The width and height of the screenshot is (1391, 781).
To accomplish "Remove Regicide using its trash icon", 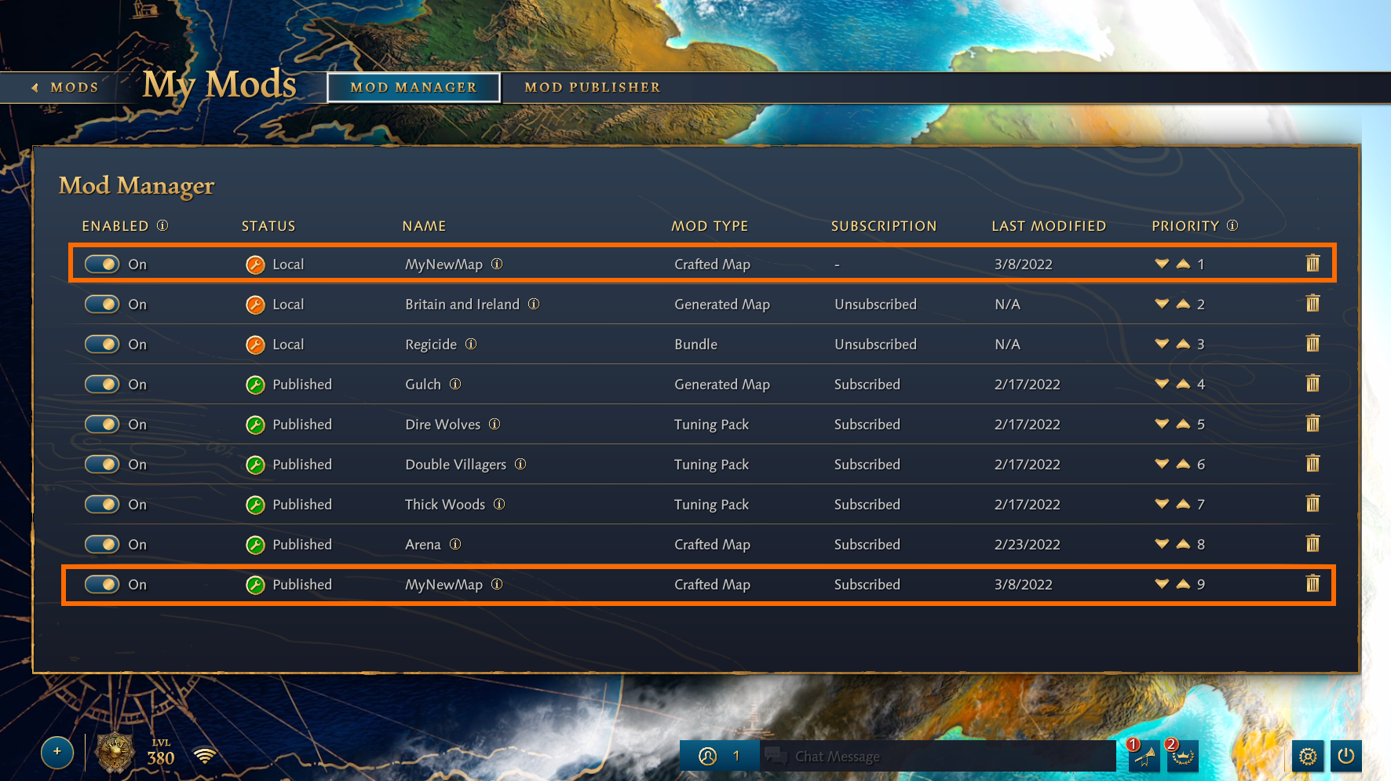I will [1313, 343].
